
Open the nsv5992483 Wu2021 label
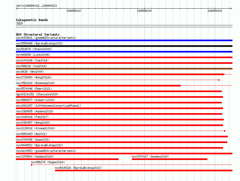click(32, 134)
